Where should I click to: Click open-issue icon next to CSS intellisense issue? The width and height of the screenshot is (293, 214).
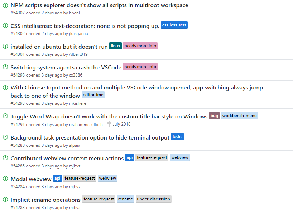point(5,25)
